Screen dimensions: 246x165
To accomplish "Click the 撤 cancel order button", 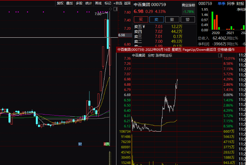I will 172,20.
